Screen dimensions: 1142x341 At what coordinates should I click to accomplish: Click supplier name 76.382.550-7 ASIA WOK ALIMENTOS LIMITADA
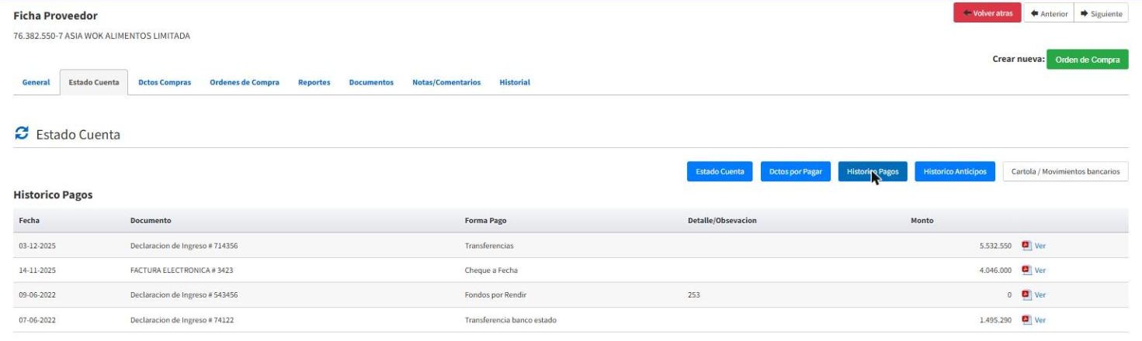pos(102,36)
